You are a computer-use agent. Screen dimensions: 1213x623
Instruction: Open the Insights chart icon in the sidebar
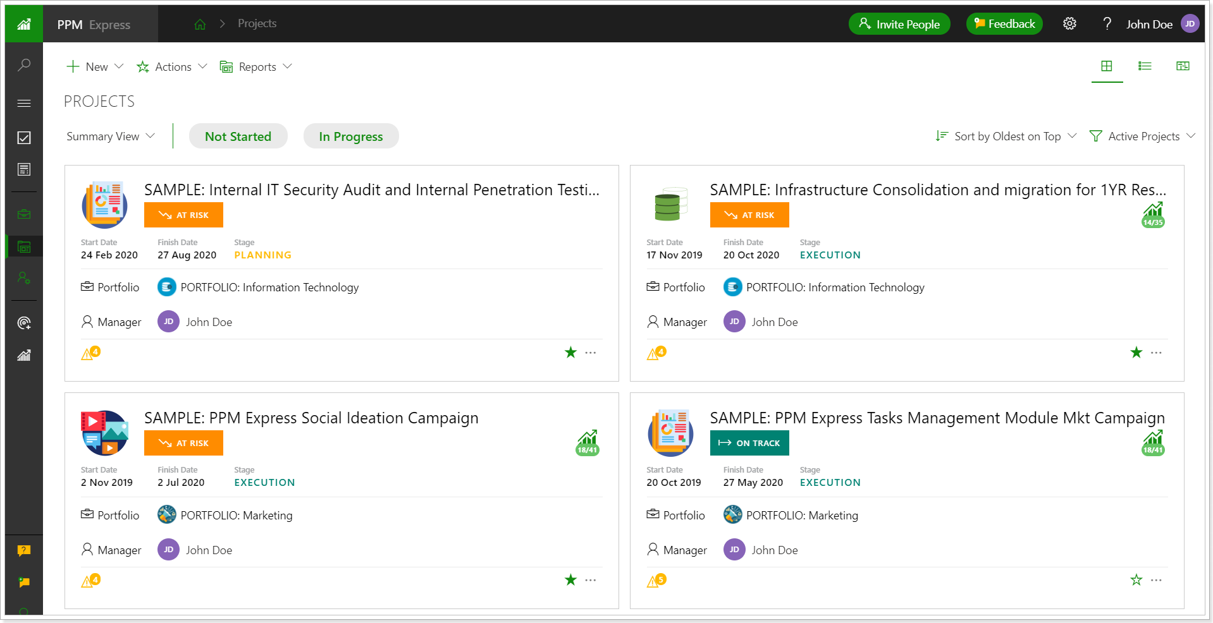(x=23, y=355)
